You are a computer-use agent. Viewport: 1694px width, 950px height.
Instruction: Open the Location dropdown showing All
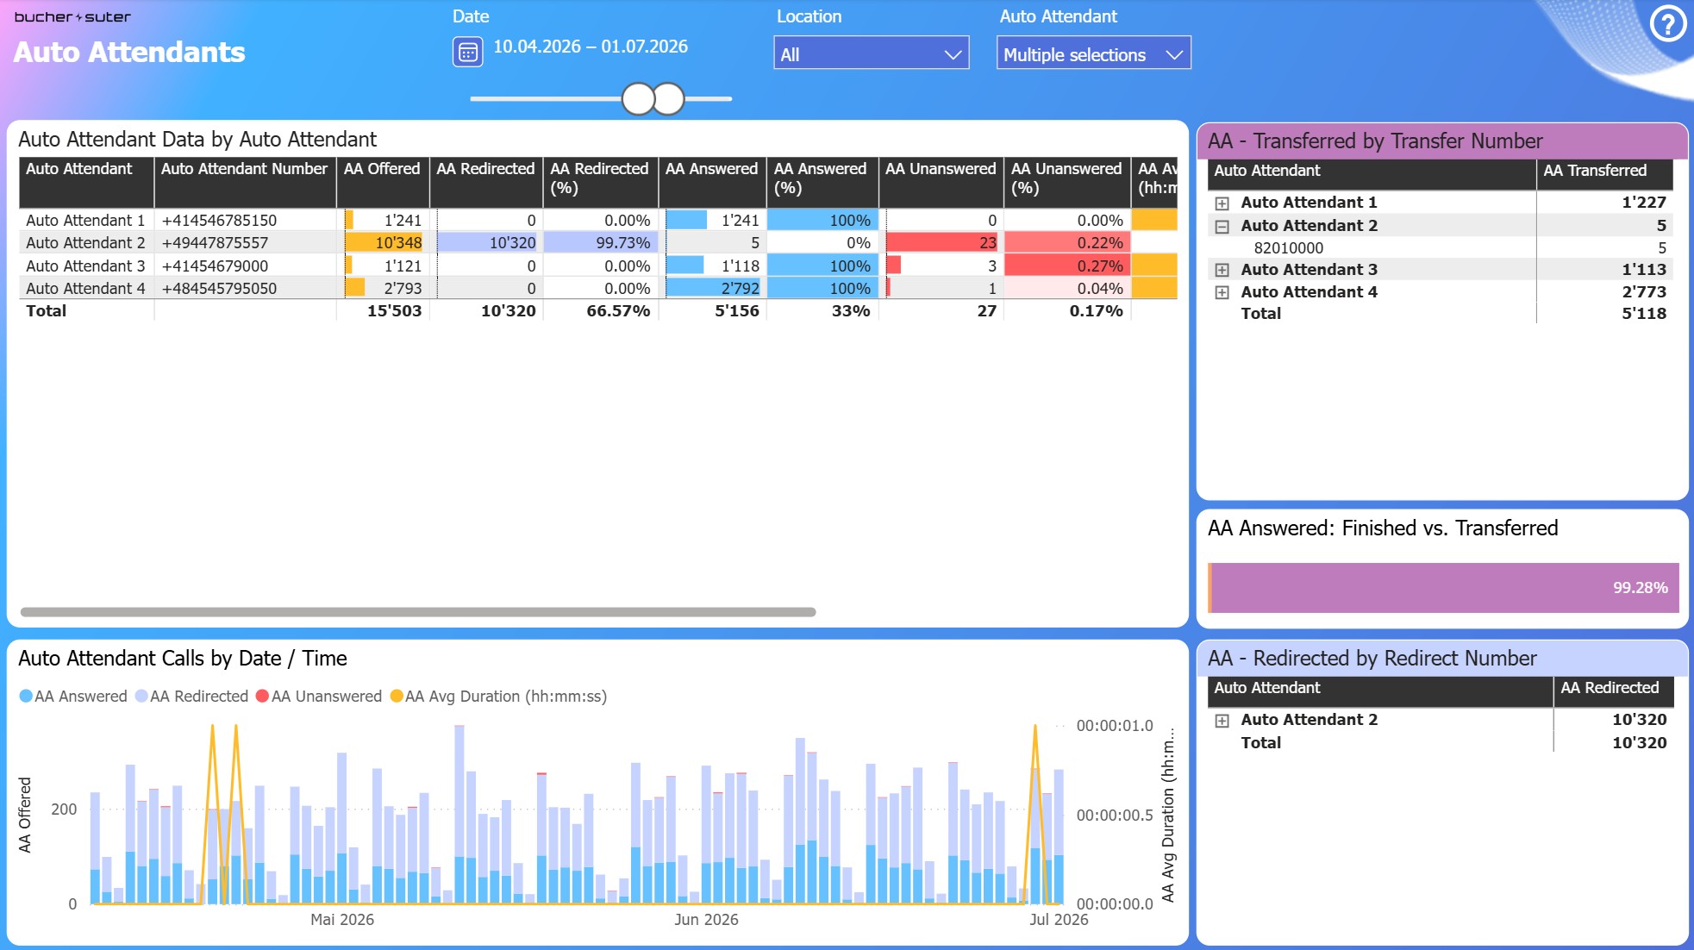click(x=871, y=53)
